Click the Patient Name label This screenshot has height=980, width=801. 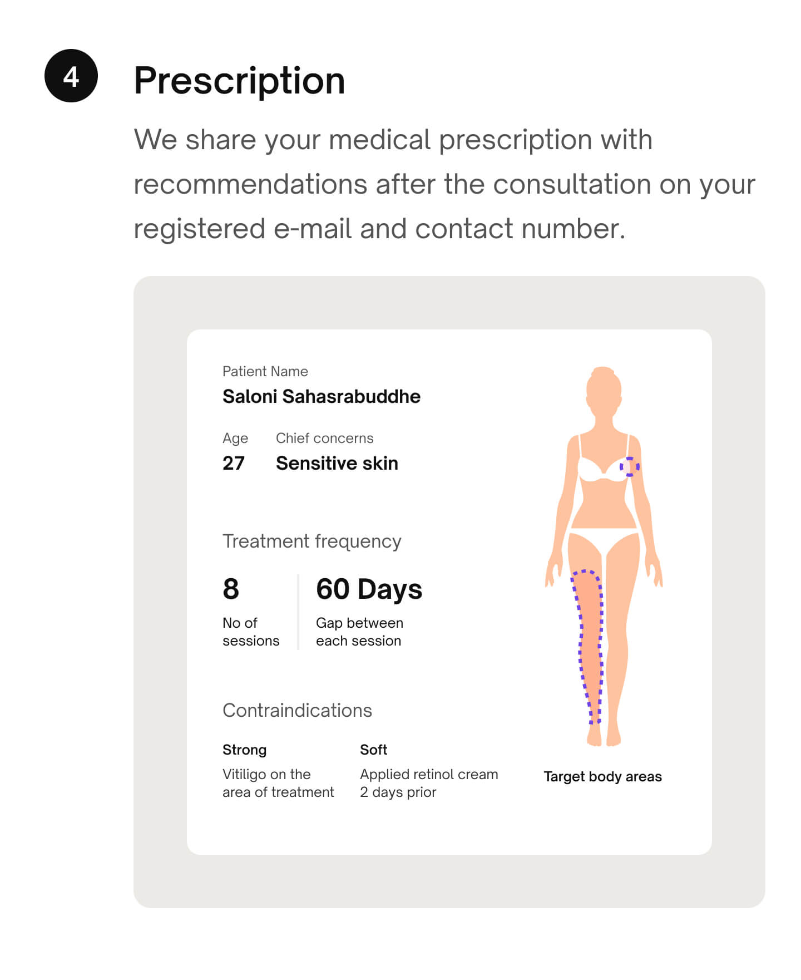pyautogui.click(x=265, y=371)
